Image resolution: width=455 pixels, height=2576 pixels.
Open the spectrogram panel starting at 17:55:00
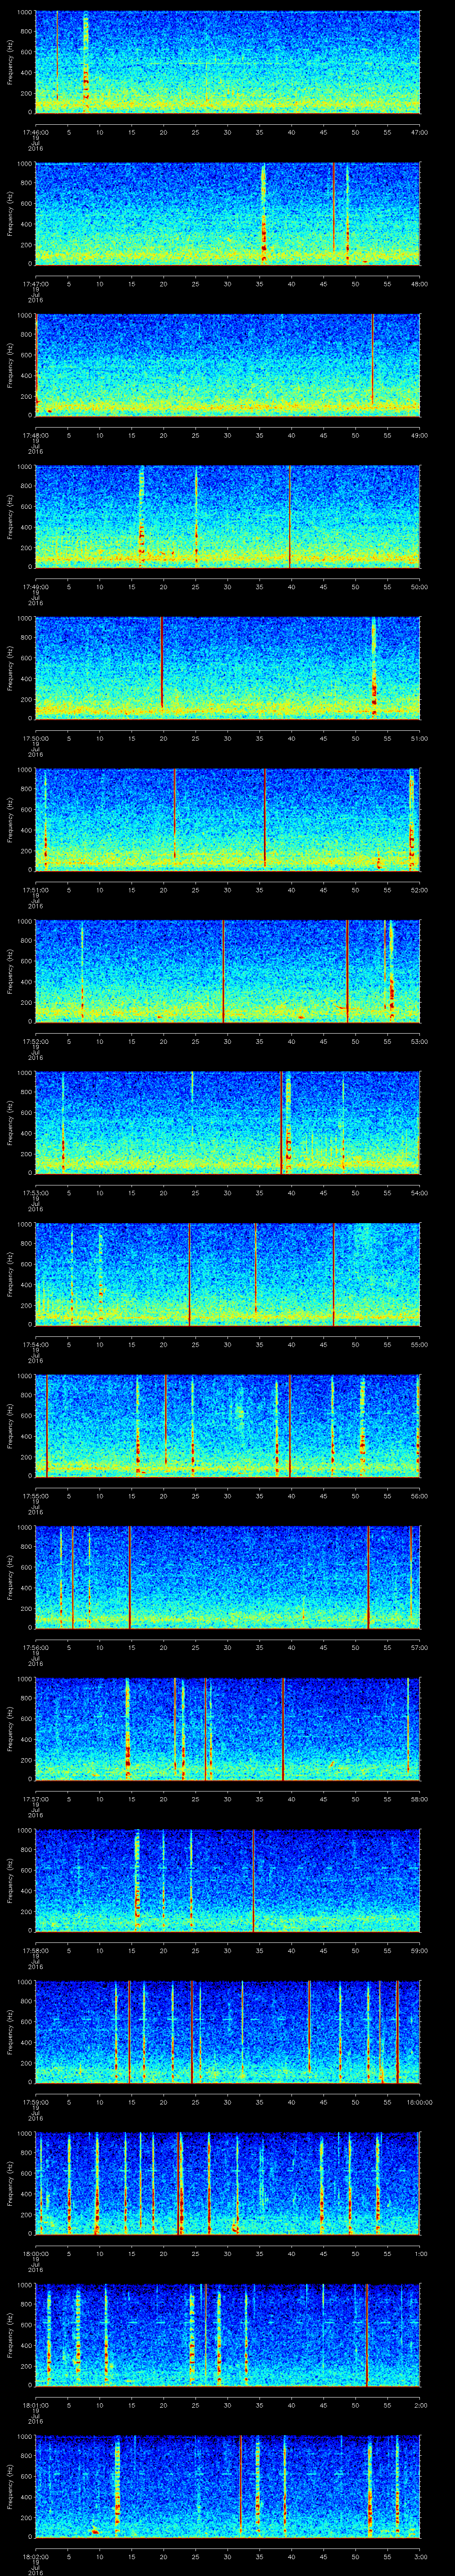[228, 1427]
